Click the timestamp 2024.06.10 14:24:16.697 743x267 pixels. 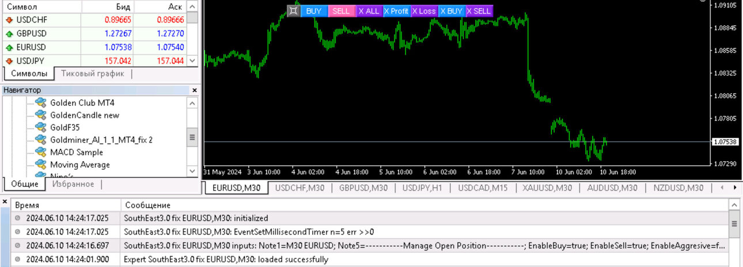click(x=67, y=246)
